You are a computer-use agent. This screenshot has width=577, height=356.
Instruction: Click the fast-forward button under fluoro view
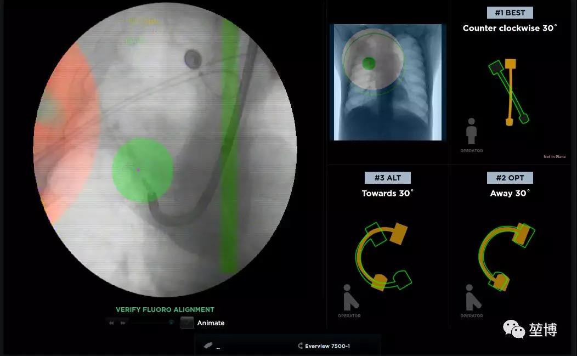(123, 323)
